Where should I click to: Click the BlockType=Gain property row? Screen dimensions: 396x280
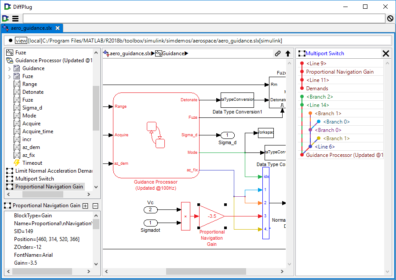tap(33, 216)
